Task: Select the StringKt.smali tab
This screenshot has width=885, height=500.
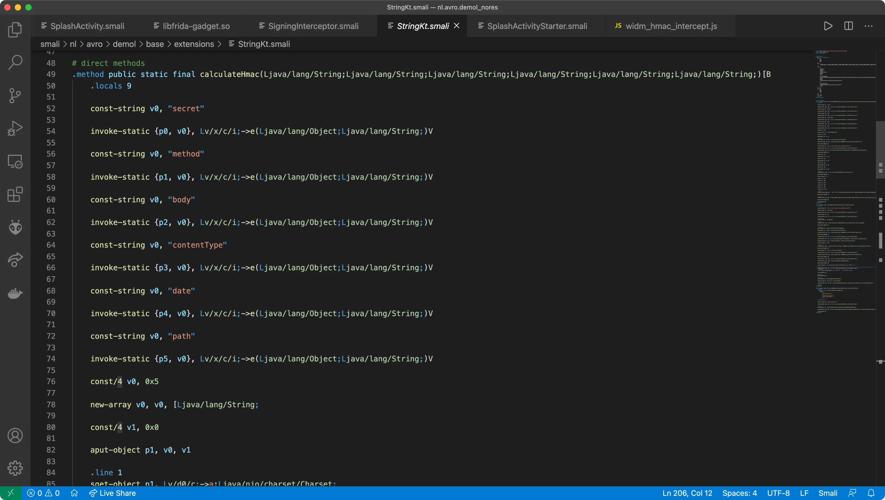Action: coord(422,26)
